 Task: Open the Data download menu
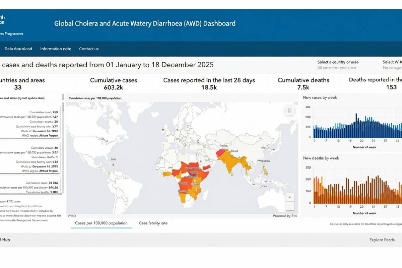[18, 49]
